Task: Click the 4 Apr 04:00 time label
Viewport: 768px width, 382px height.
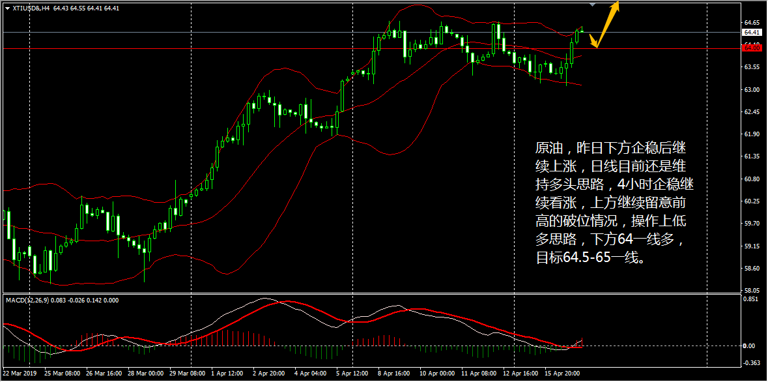Action: 311,374
